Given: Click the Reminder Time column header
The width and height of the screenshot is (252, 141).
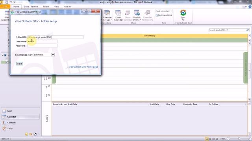Looking at the screenshot, I should tap(190, 104).
